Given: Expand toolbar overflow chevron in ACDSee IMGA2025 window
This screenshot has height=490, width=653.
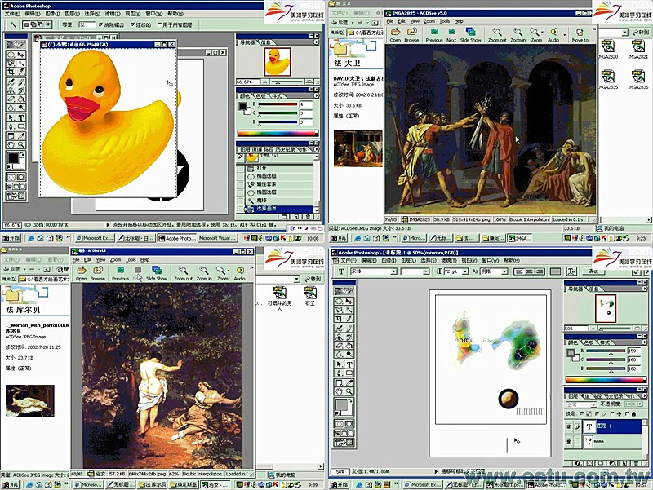Looking at the screenshot, I should pos(594,29).
